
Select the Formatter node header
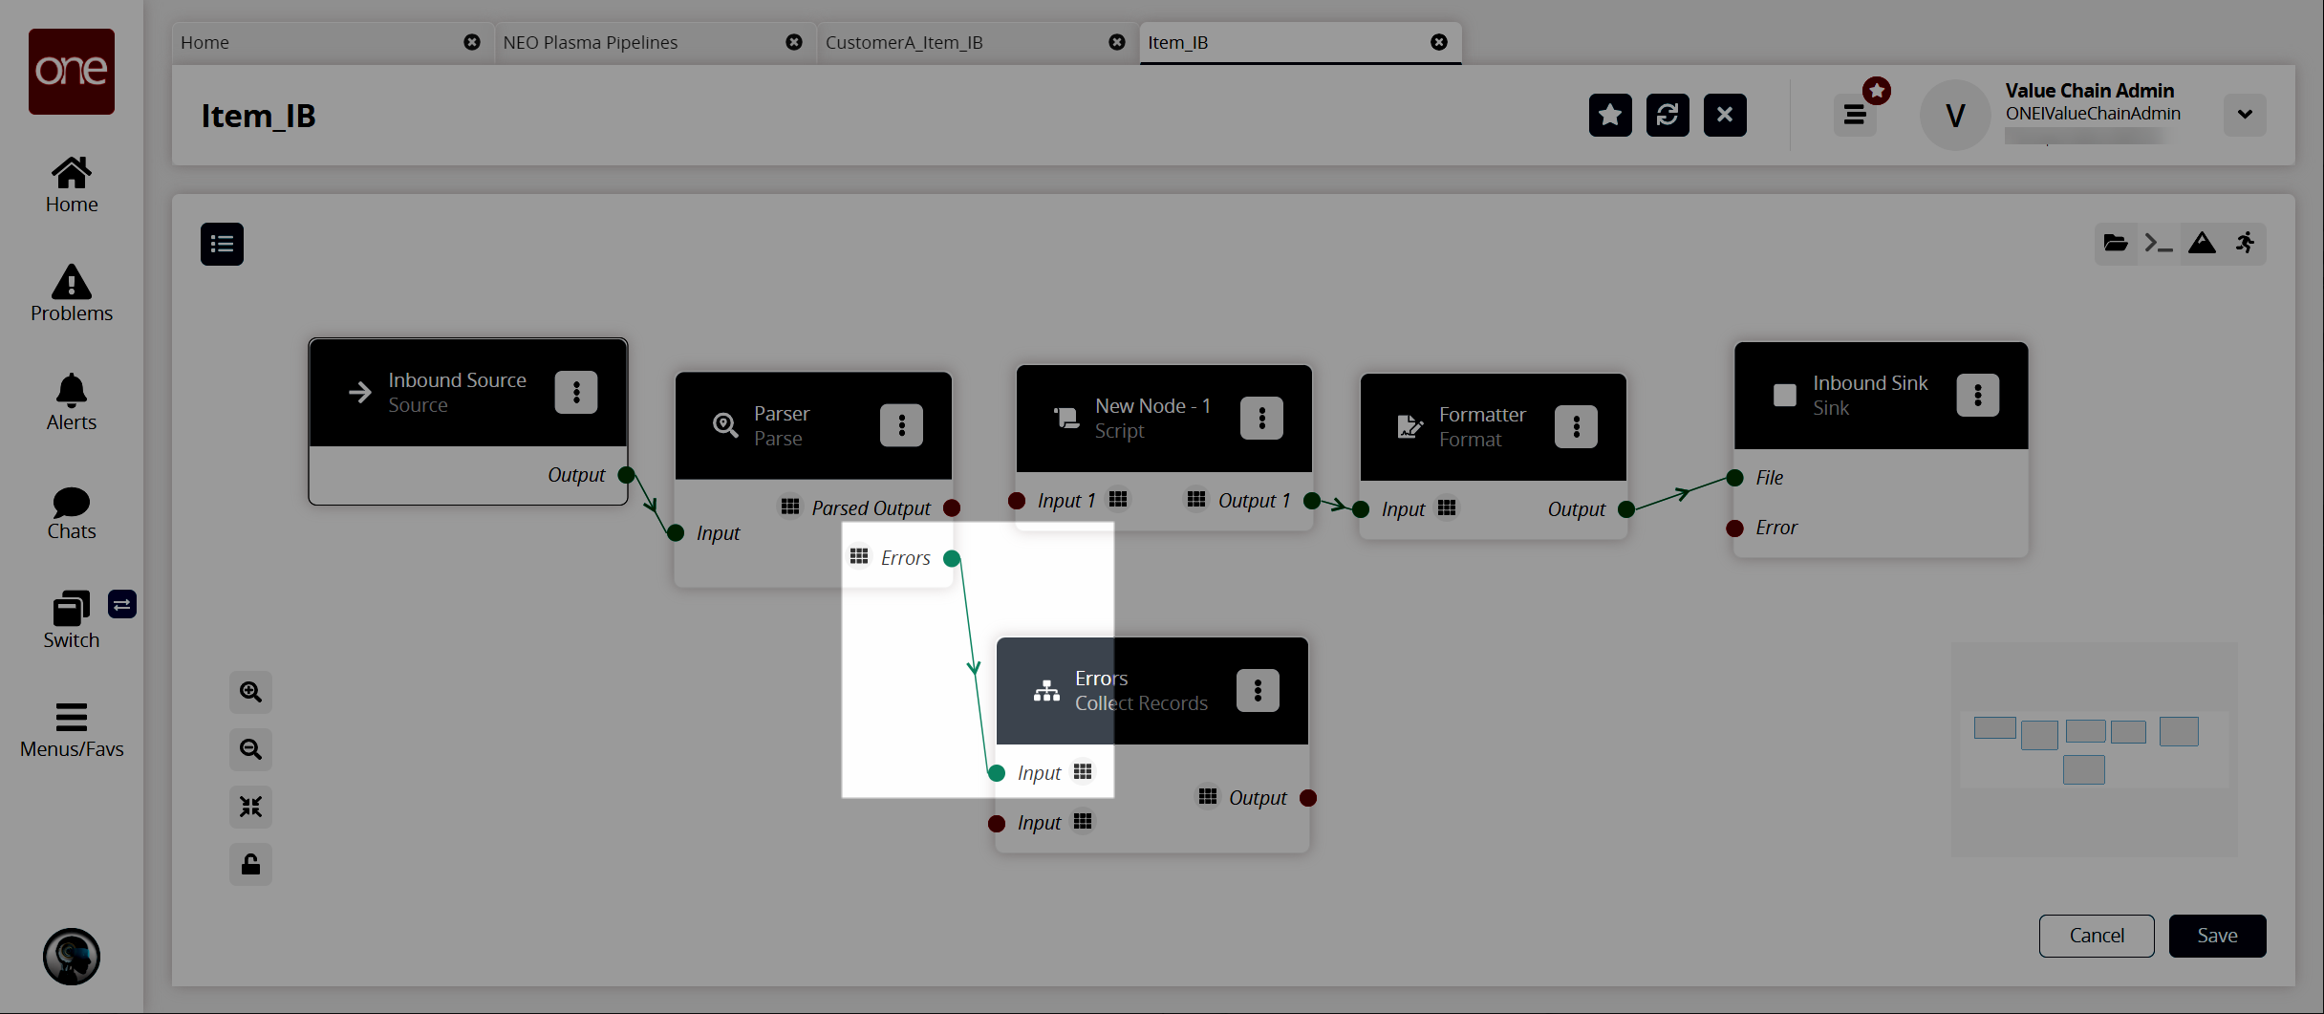pos(1493,427)
